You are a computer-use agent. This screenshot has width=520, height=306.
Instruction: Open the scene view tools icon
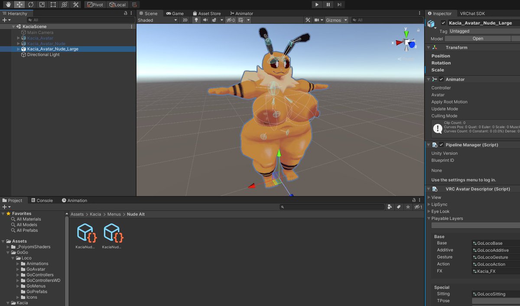click(308, 20)
